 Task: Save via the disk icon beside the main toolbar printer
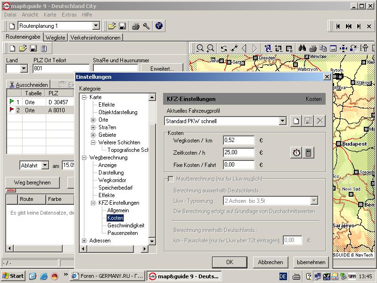point(123,26)
